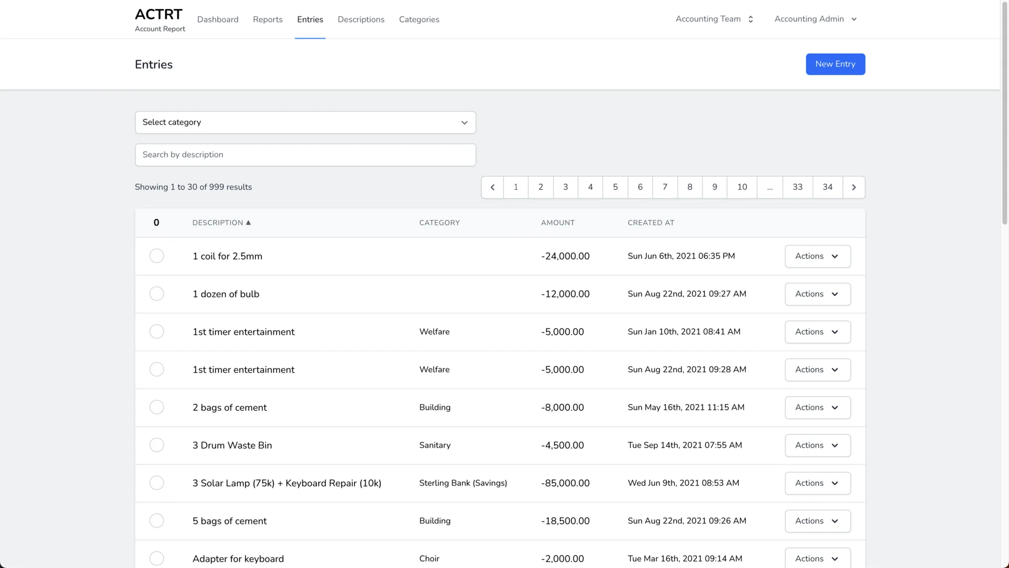Viewport: 1009px width, 568px height.
Task: Expand Actions for 1st timer entertainment Aug 22nd
Action: point(818,370)
